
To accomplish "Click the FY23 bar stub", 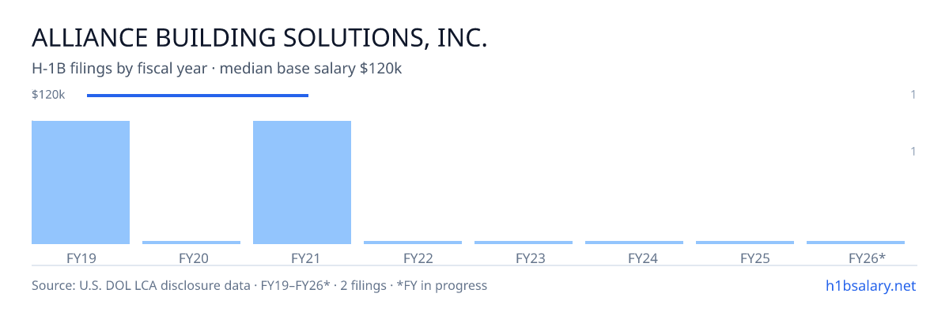I will [x=524, y=243].
